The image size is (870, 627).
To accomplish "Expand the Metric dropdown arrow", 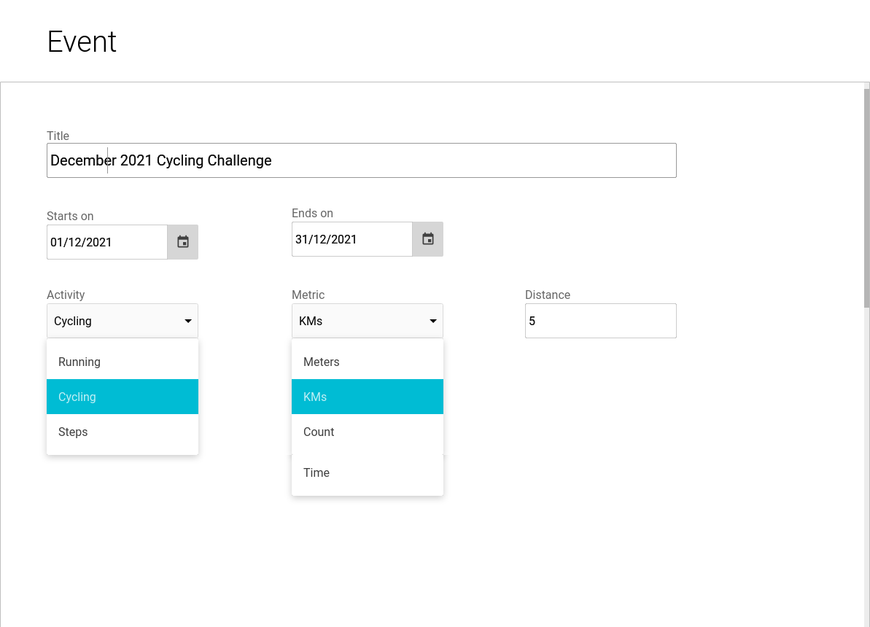I will click(x=433, y=322).
